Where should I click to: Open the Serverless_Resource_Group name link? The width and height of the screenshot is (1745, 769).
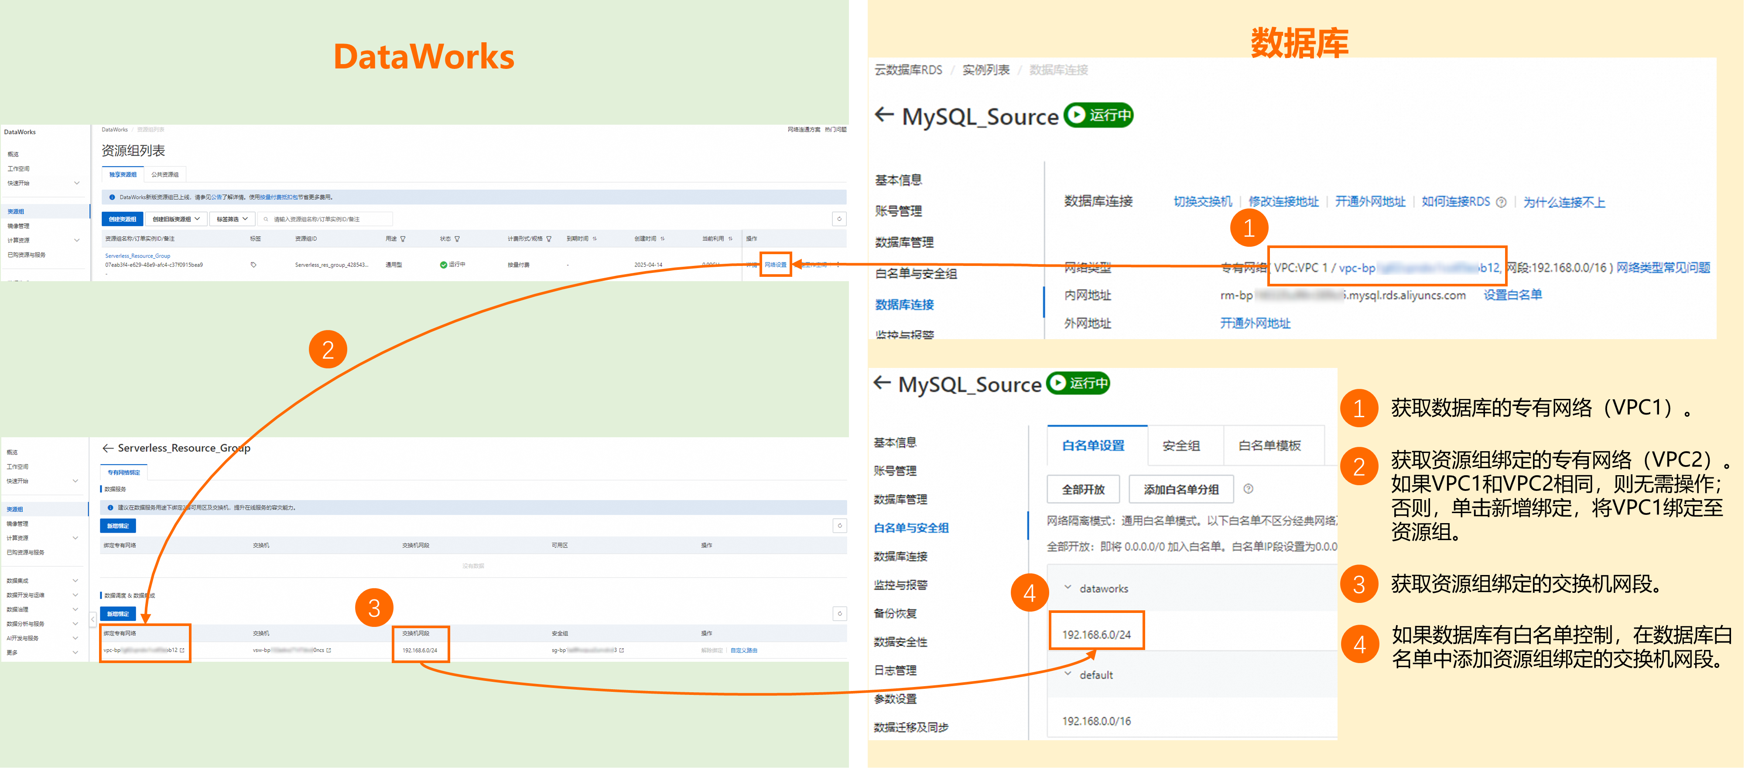(x=137, y=256)
